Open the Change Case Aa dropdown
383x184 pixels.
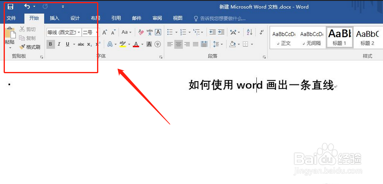(x=127, y=32)
